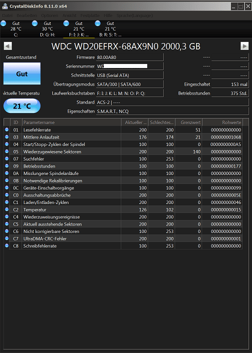Image resolution: width=252 pixels, height=353 pixels.
Task: Click the Aktueller column header
Action: 135,122
